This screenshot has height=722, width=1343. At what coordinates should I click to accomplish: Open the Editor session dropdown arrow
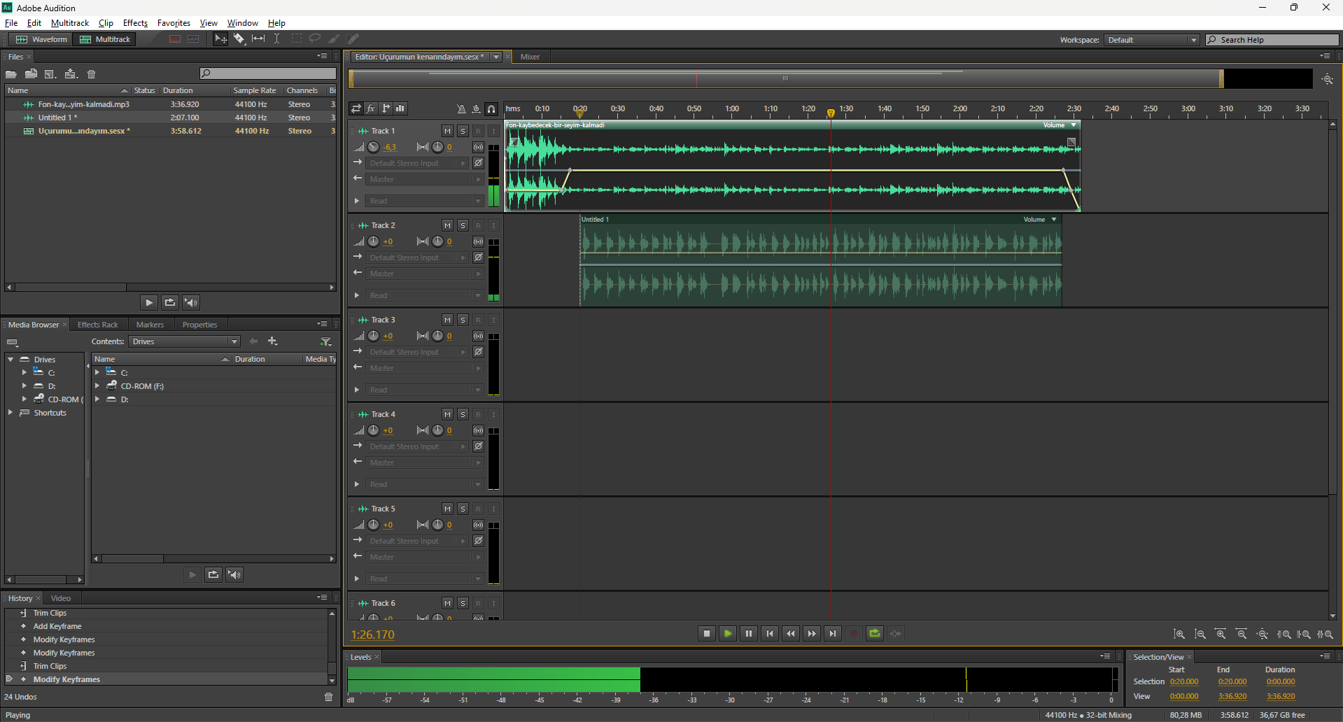coord(496,57)
